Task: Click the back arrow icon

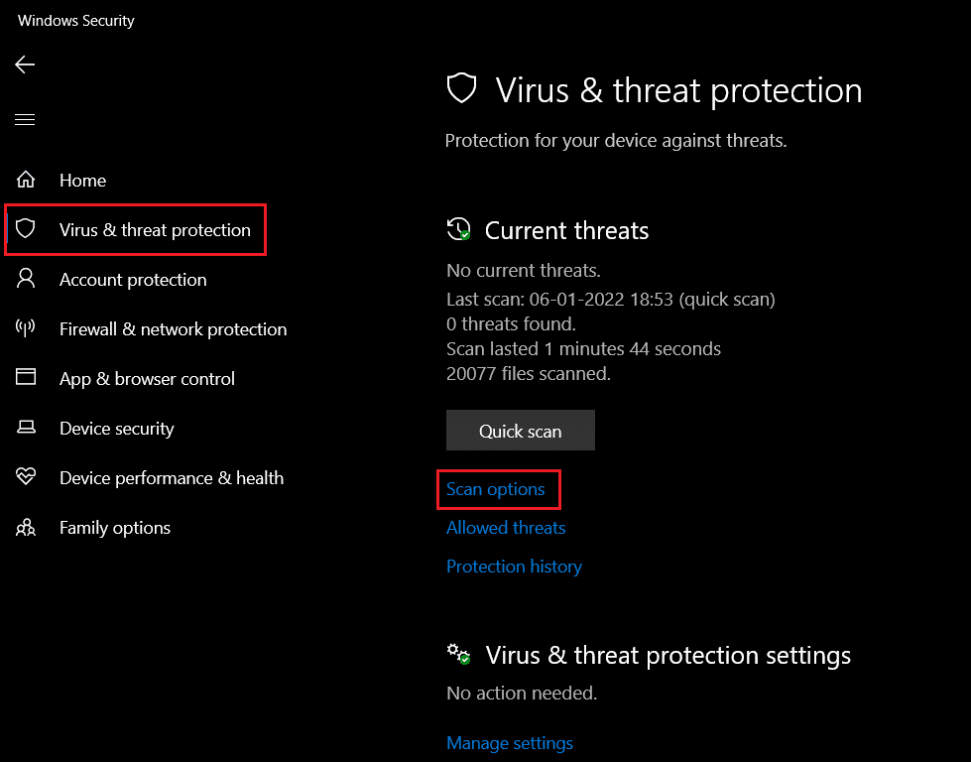Action: click(x=25, y=64)
